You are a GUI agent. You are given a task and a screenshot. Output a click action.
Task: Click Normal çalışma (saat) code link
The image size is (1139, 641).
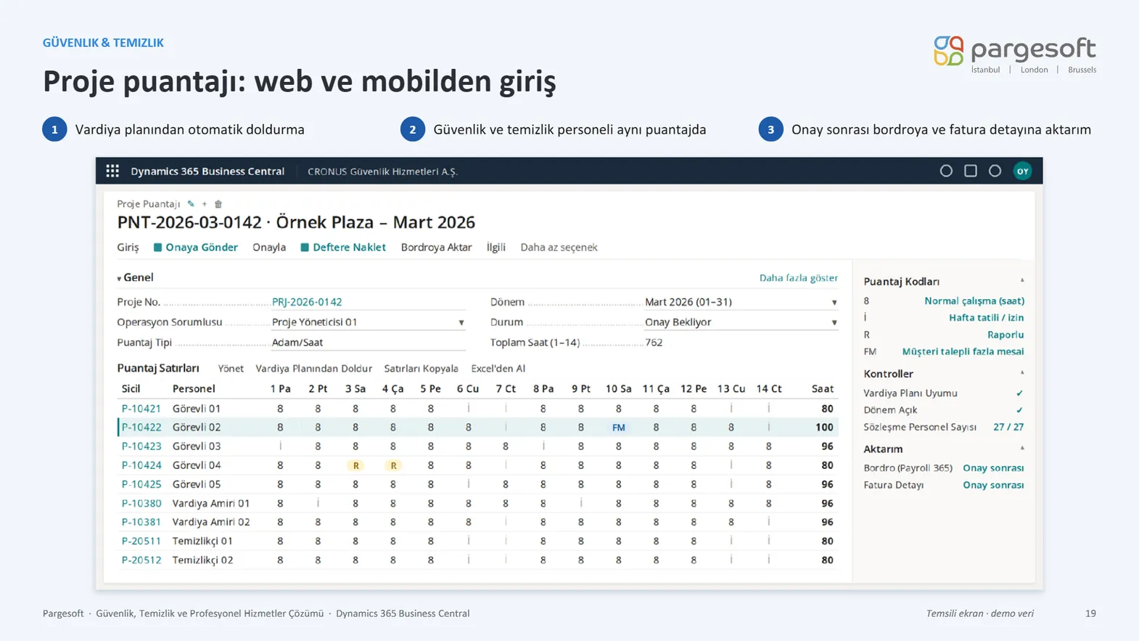pyautogui.click(x=974, y=301)
